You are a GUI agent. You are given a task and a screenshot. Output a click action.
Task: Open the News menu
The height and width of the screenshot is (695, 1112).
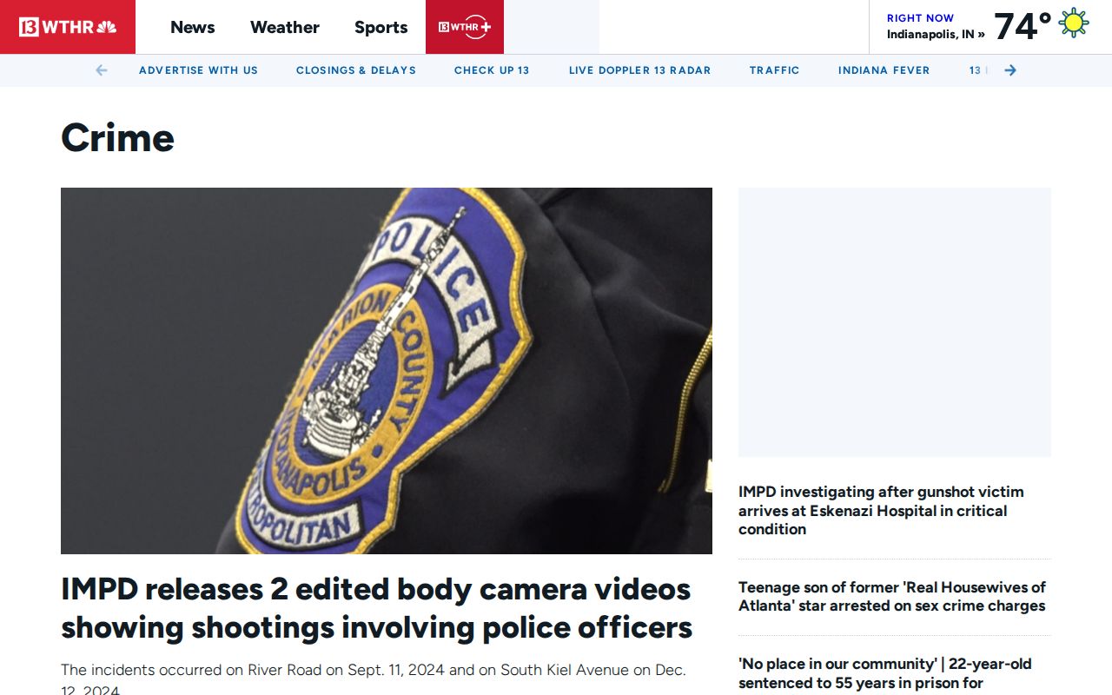click(x=192, y=27)
